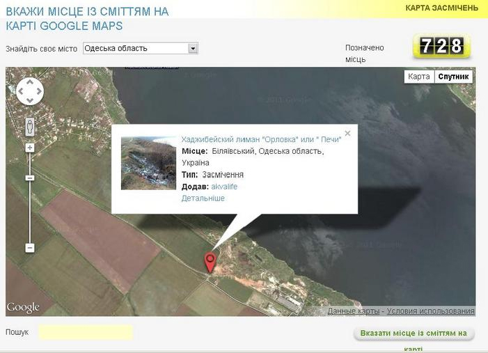
Task: Open КАРТА ЗАСМІЧЕНЬ menu item
Action: [x=441, y=8]
